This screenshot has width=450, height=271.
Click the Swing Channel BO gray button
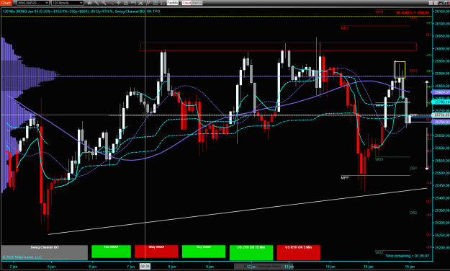pyautogui.click(x=45, y=252)
